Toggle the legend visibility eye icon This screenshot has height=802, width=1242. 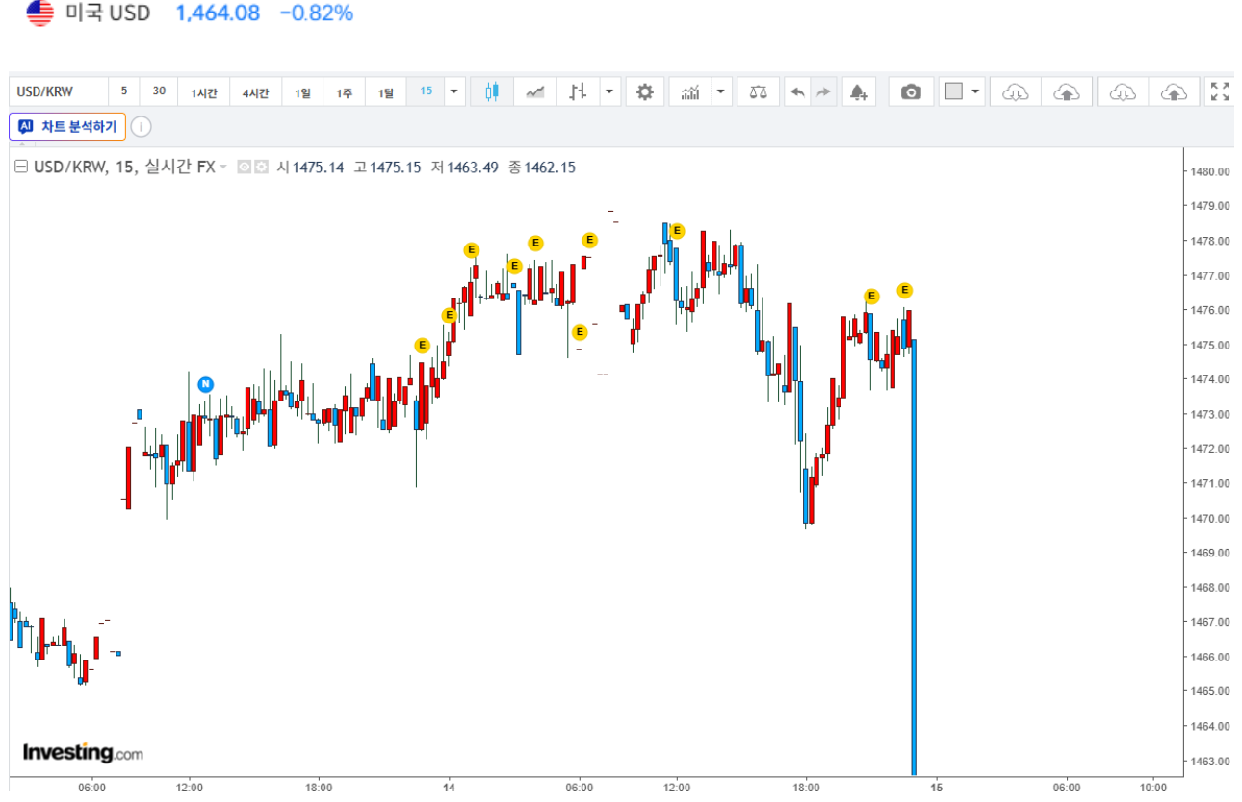[x=244, y=168]
